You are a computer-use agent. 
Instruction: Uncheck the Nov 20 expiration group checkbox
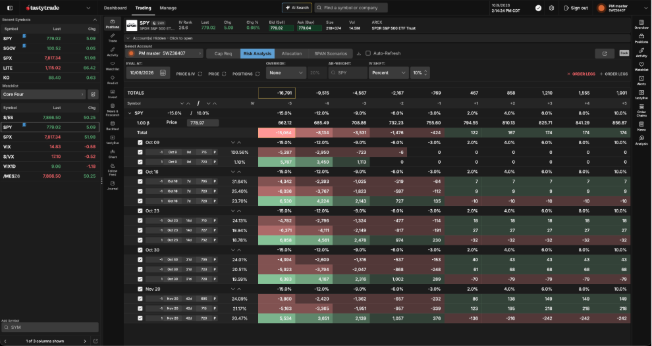(x=140, y=289)
